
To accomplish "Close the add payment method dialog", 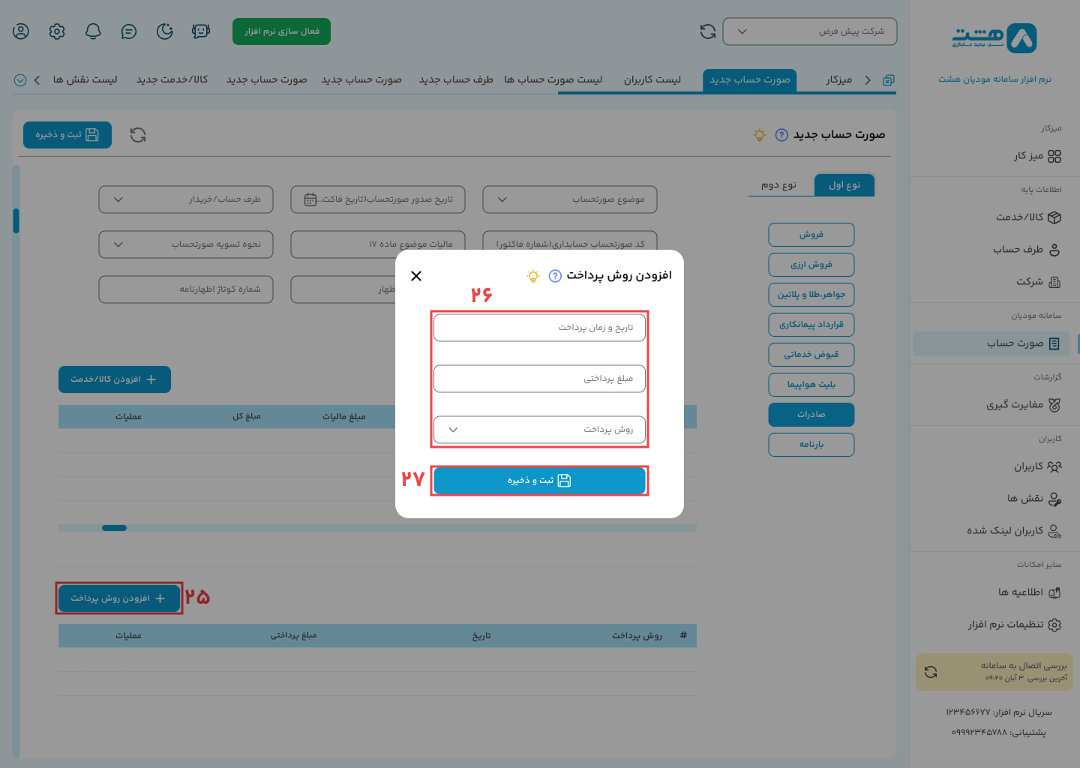I will 416,276.
